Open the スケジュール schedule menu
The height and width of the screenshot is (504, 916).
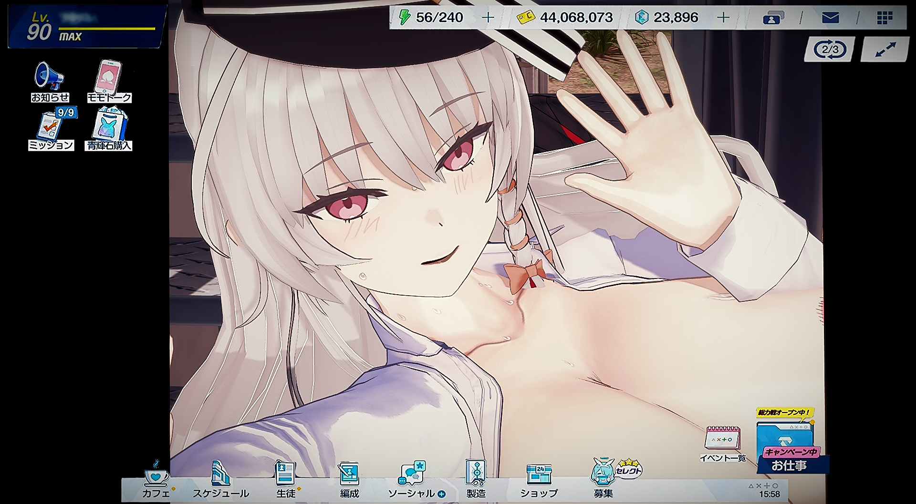pos(220,480)
